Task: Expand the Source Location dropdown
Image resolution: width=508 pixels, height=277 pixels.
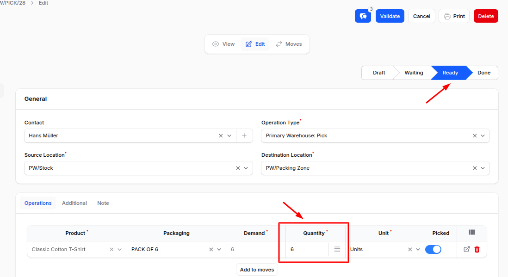Action: [246, 168]
